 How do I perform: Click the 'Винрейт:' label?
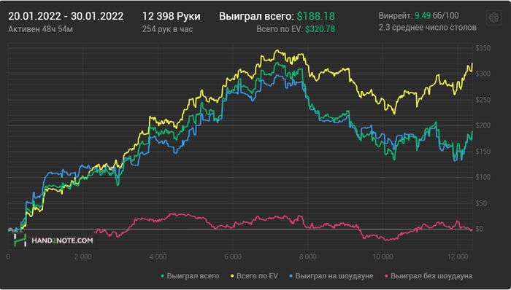[x=396, y=15]
